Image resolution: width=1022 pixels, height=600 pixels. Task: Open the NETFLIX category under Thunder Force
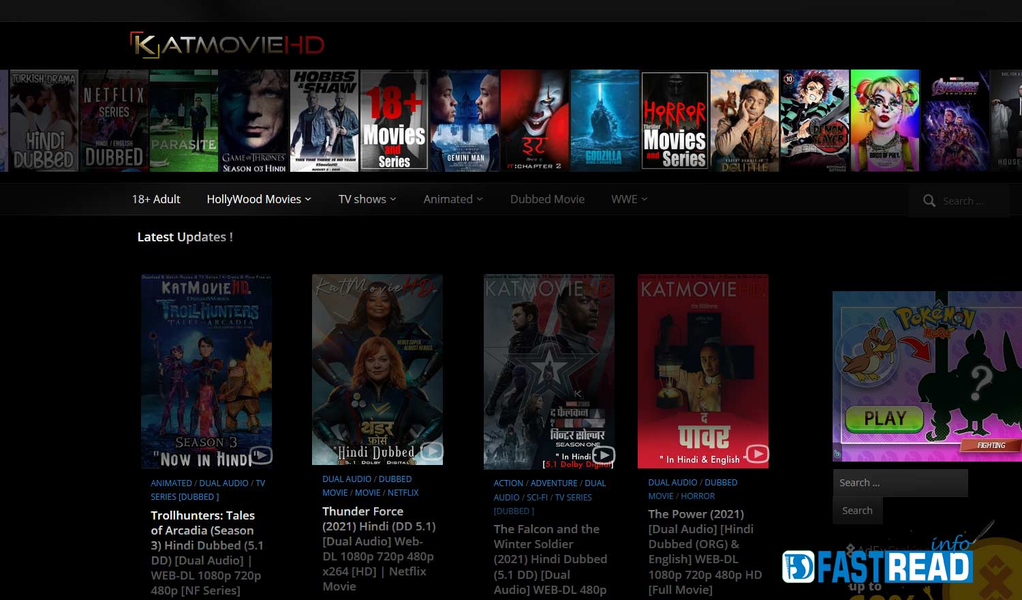[x=403, y=493]
